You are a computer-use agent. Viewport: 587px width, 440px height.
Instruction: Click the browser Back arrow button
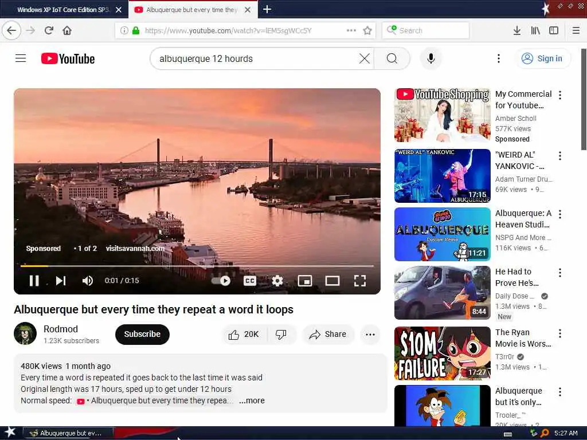coord(11,30)
